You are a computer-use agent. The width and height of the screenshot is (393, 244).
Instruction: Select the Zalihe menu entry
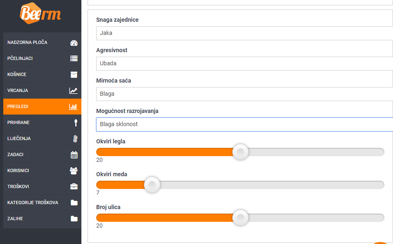[x=42, y=219]
